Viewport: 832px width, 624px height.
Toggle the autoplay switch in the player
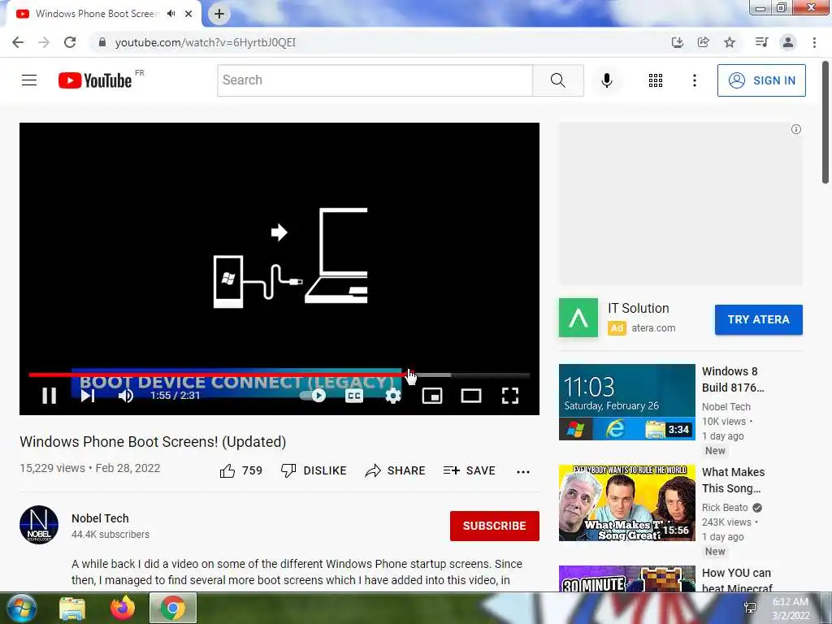(x=314, y=396)
